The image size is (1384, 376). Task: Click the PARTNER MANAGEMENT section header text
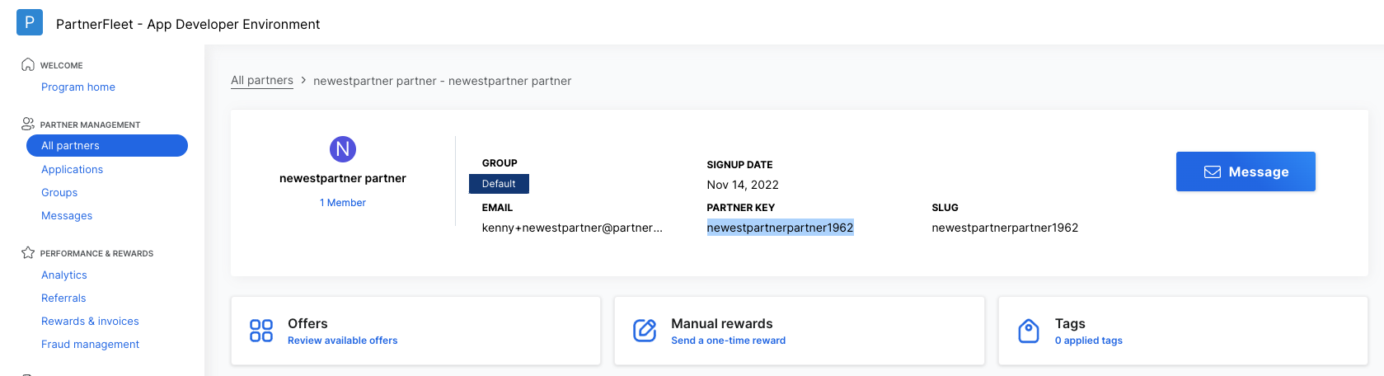click(90, 125)
